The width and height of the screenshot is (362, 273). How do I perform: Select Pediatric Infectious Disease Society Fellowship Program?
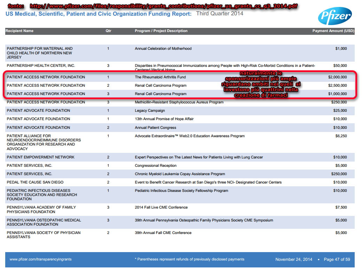coord(182,190)
